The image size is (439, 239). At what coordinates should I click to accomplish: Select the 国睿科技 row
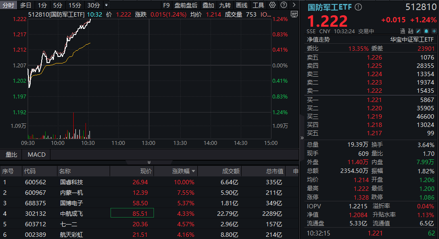pyautogui.click(x=149, y=182)
